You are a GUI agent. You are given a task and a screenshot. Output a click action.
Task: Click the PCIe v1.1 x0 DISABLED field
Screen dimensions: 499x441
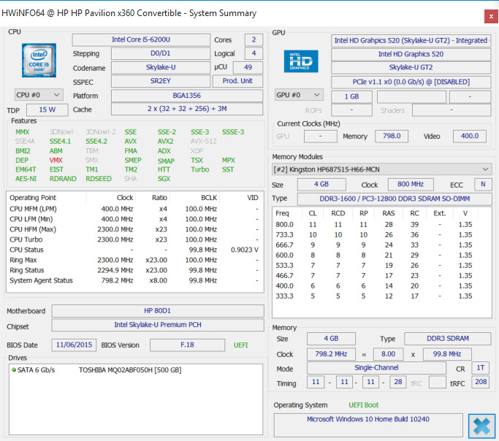pos(411,82)
